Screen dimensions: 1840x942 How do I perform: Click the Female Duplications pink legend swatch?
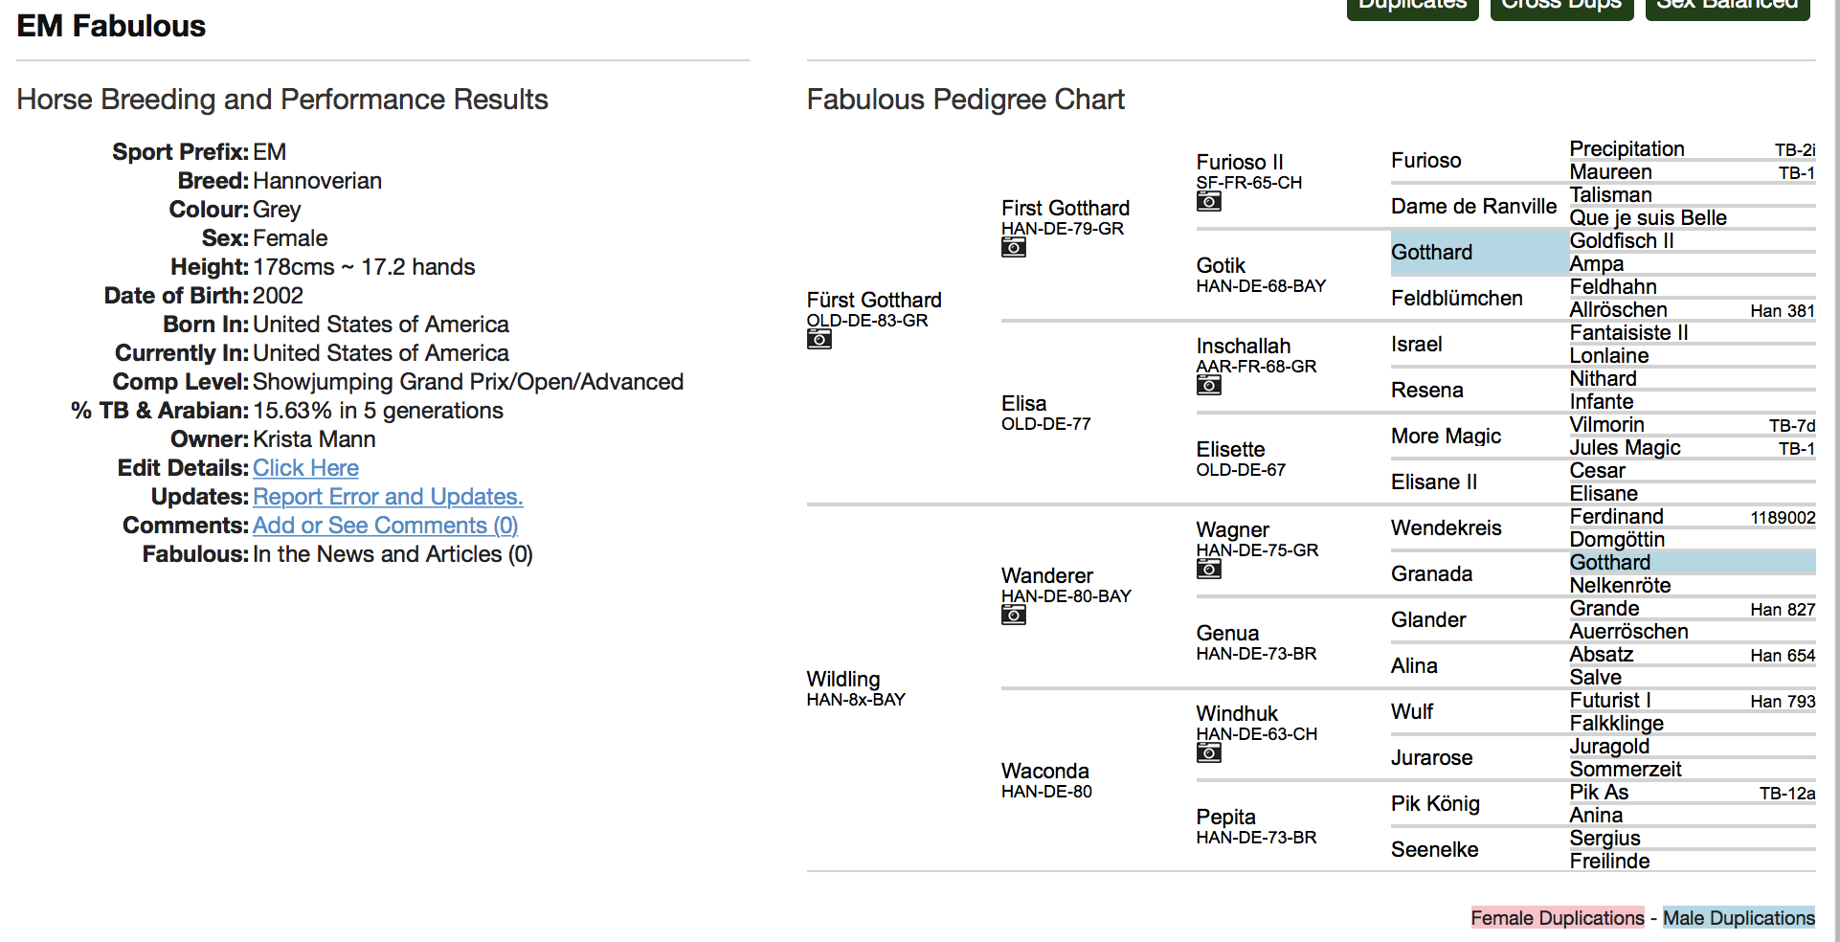1557,918
